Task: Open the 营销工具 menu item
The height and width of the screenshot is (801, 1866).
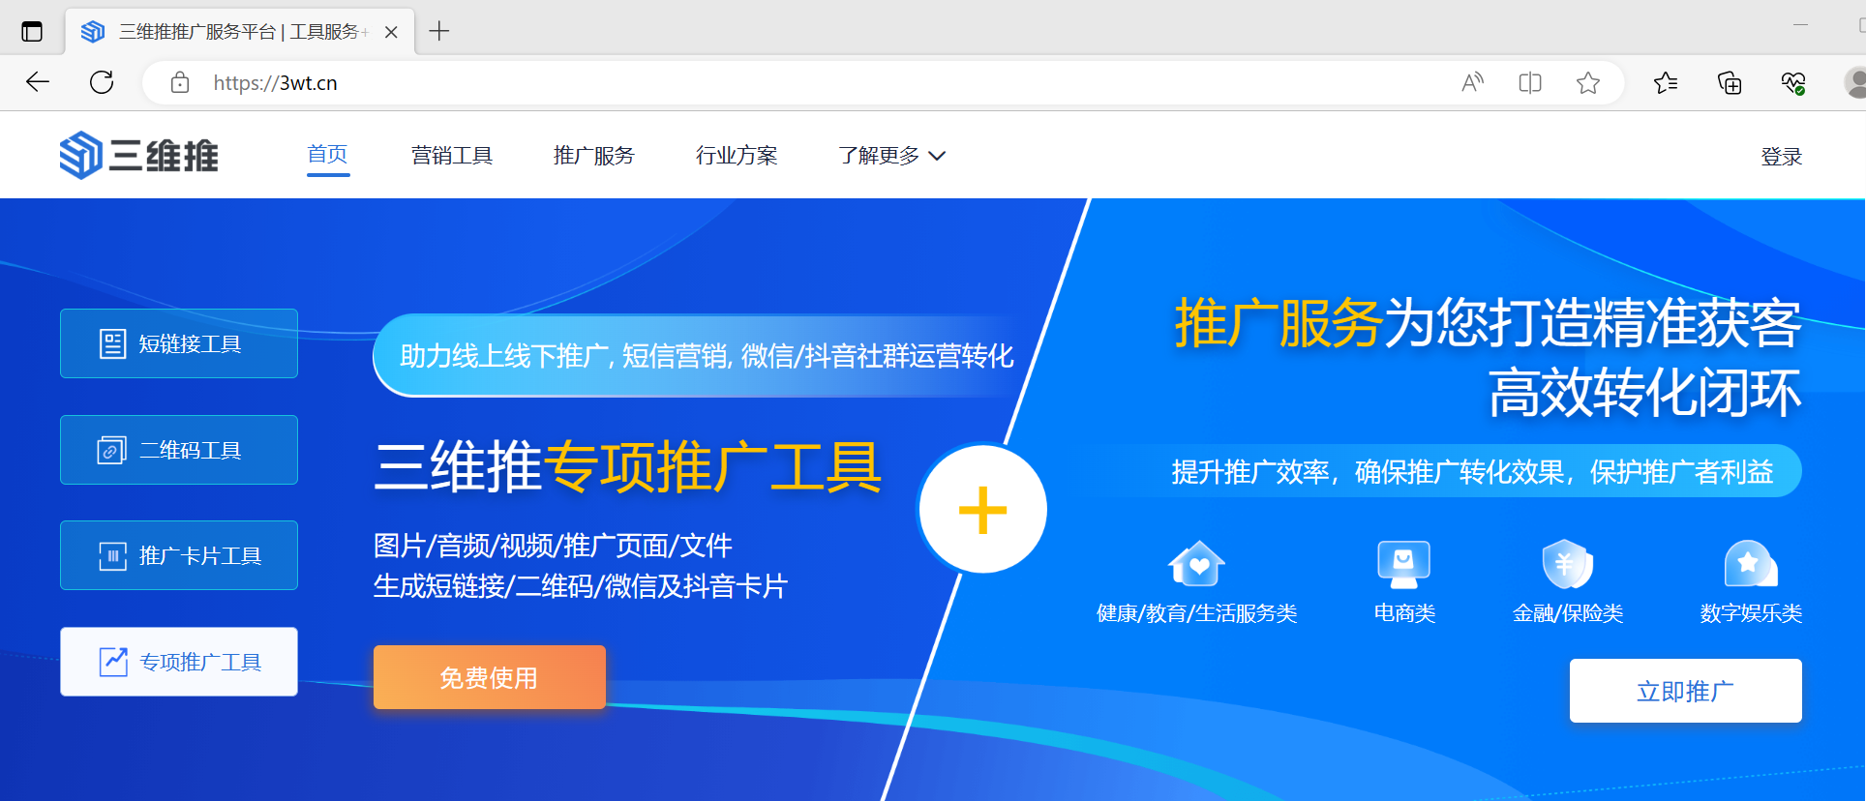Action: coord(452,156)
